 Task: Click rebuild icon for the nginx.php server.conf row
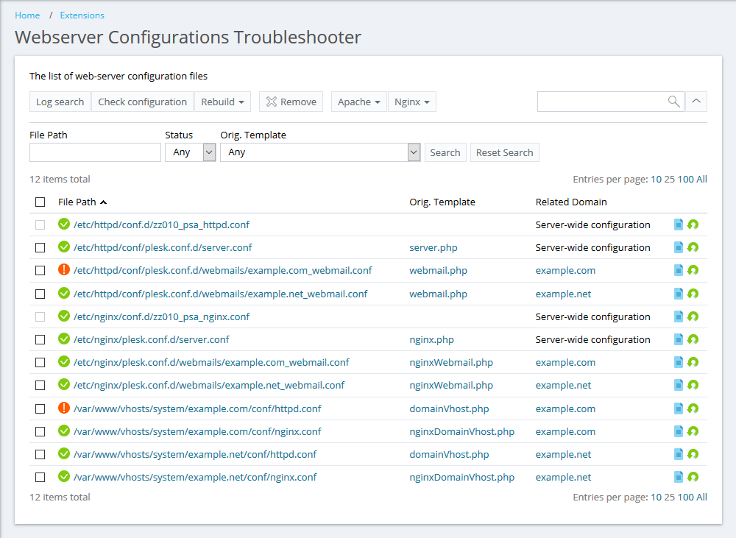[x=693, y=340]
